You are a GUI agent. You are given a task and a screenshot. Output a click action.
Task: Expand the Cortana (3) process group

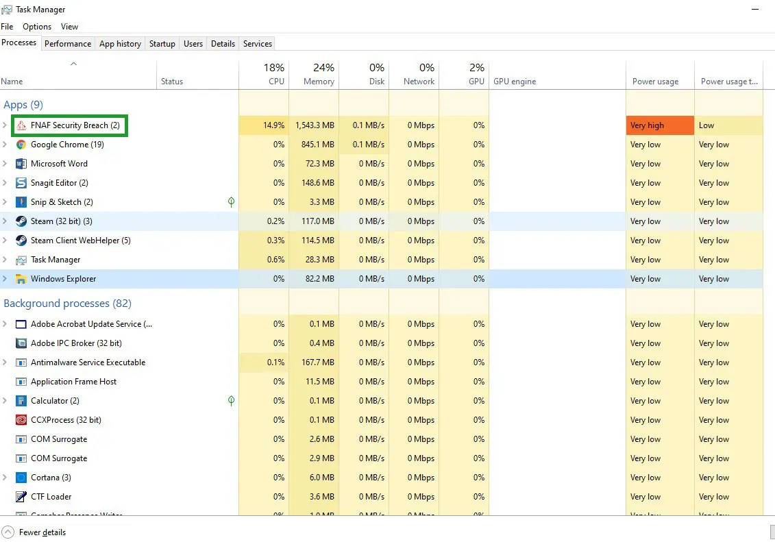(x=4, y=478)
